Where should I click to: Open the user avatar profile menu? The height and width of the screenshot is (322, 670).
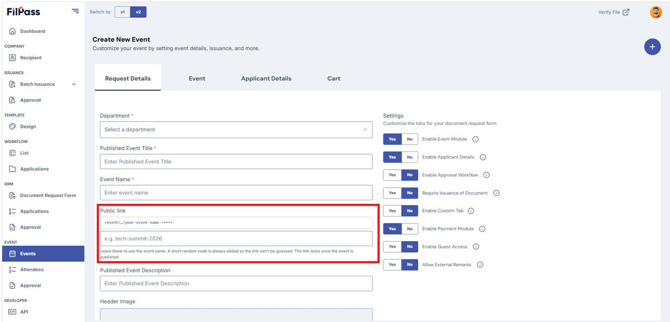[656, 12]
